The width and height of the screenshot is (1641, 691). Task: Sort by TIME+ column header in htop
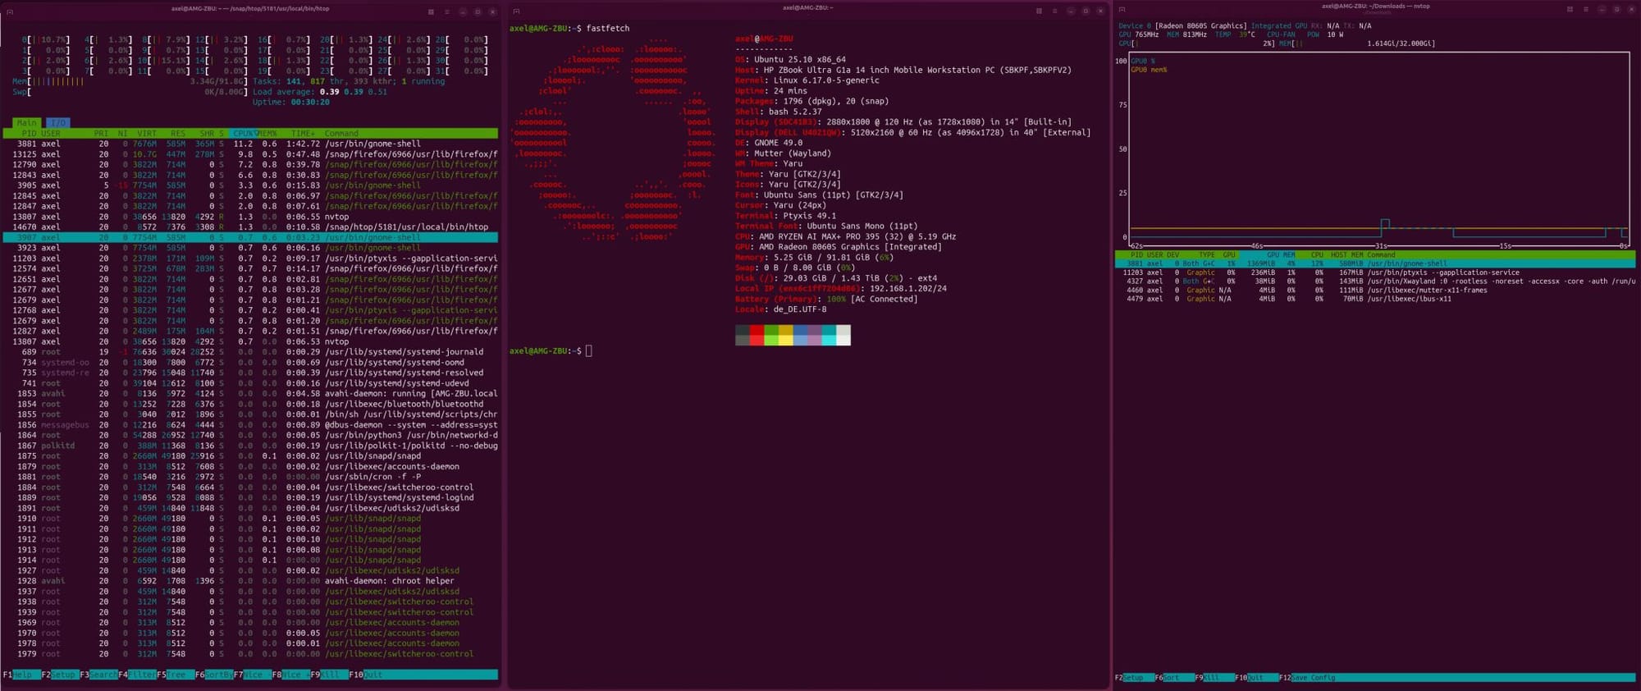(x=303, y=133)
